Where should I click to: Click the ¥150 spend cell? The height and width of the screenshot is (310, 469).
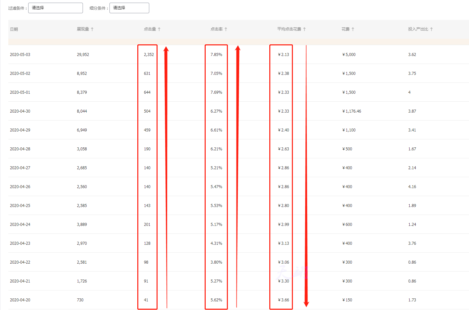[x=347, y=300]
